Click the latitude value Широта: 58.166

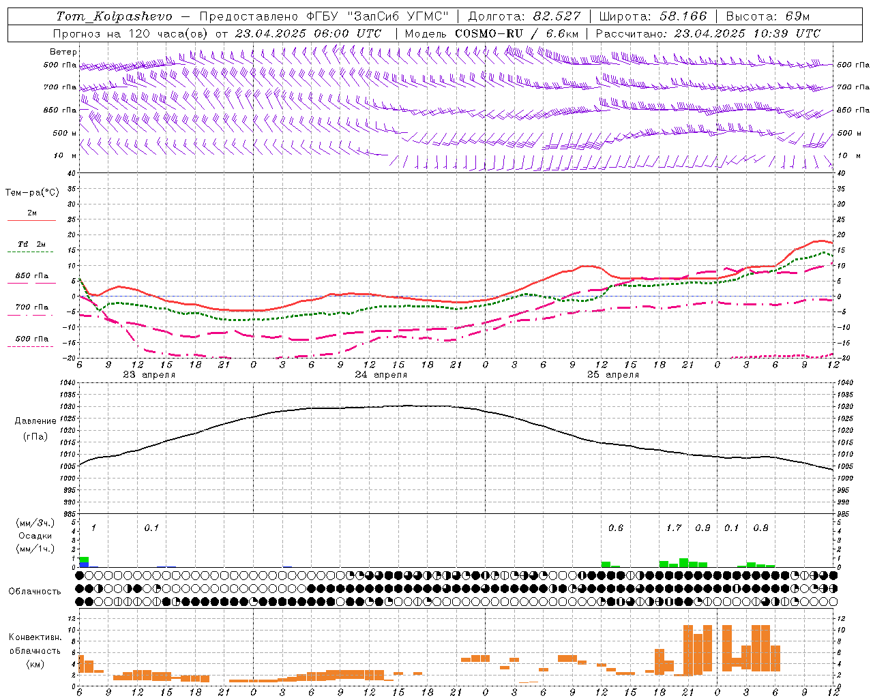(653, 16)
